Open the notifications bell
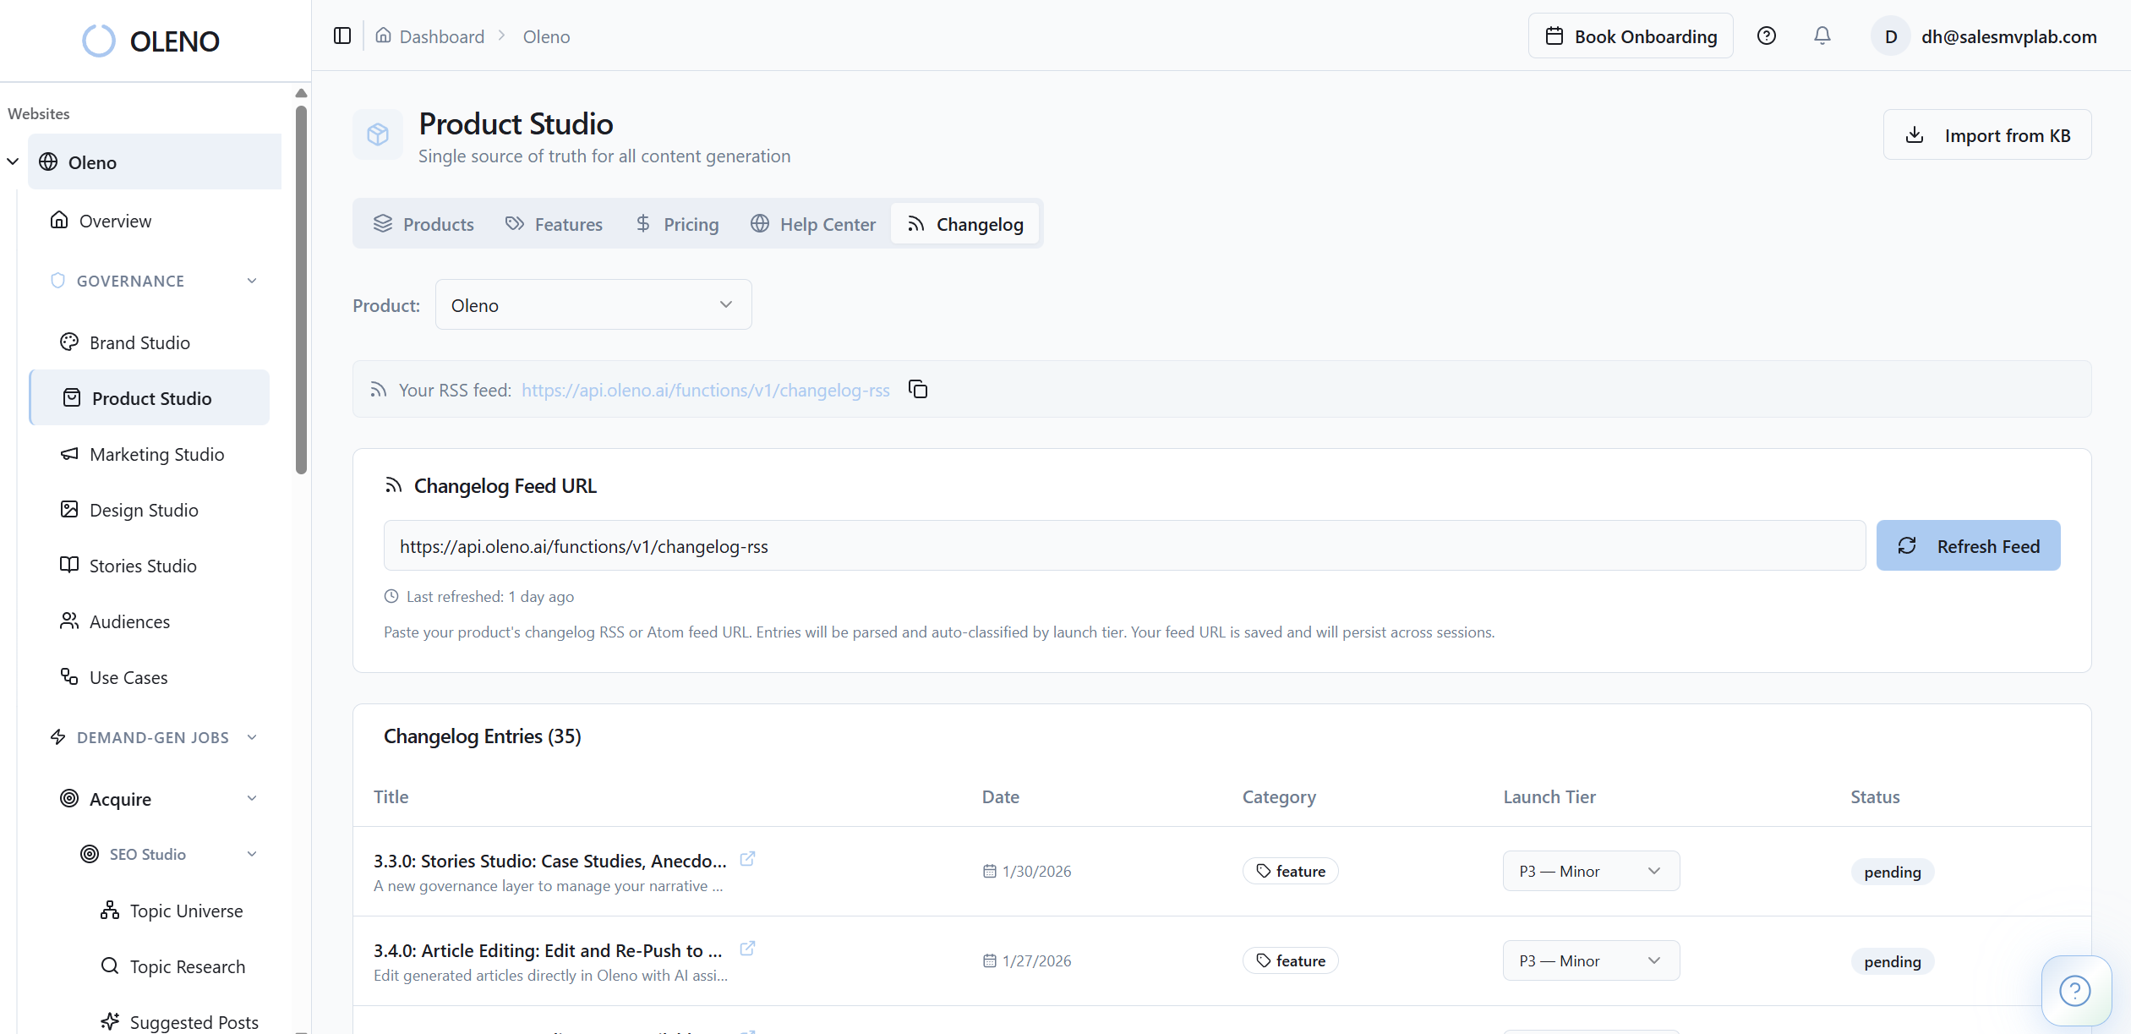The image size is (2131, 1034). click(1822, 36)
